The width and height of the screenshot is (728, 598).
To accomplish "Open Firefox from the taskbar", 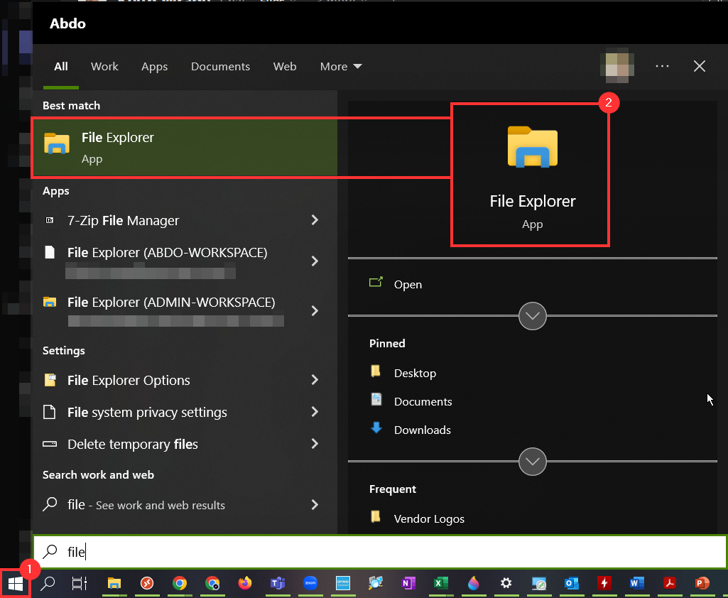I will point(244,583).
